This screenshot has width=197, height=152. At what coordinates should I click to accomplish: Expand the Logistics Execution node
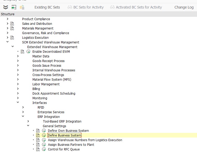[7, 37]
